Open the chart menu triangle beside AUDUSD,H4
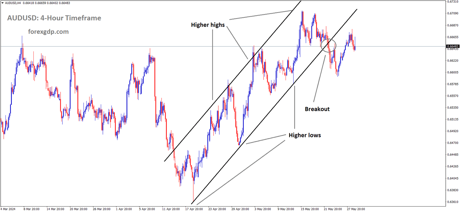This screenshot has height=212, width=461. tap(2, 3)
